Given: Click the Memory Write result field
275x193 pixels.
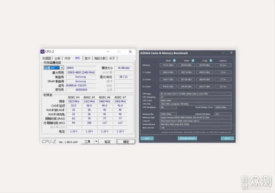Looking at the screenshot, I should [x=186, y=65].
